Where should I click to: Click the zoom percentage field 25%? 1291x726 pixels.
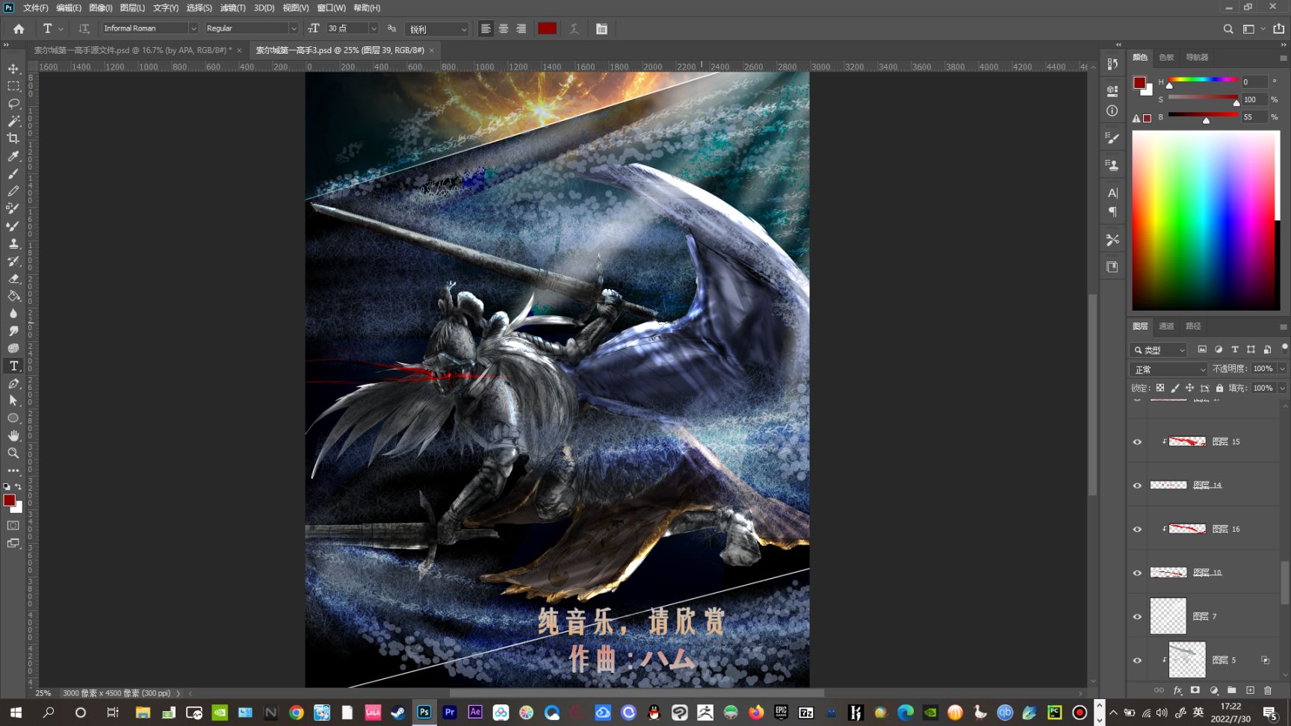[x=43, y=693]
